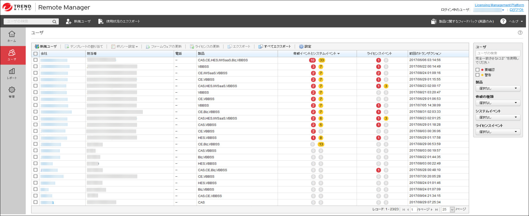
Task: Click すべてエクスポート in table toolbar
Action: (x=274, y=46)
